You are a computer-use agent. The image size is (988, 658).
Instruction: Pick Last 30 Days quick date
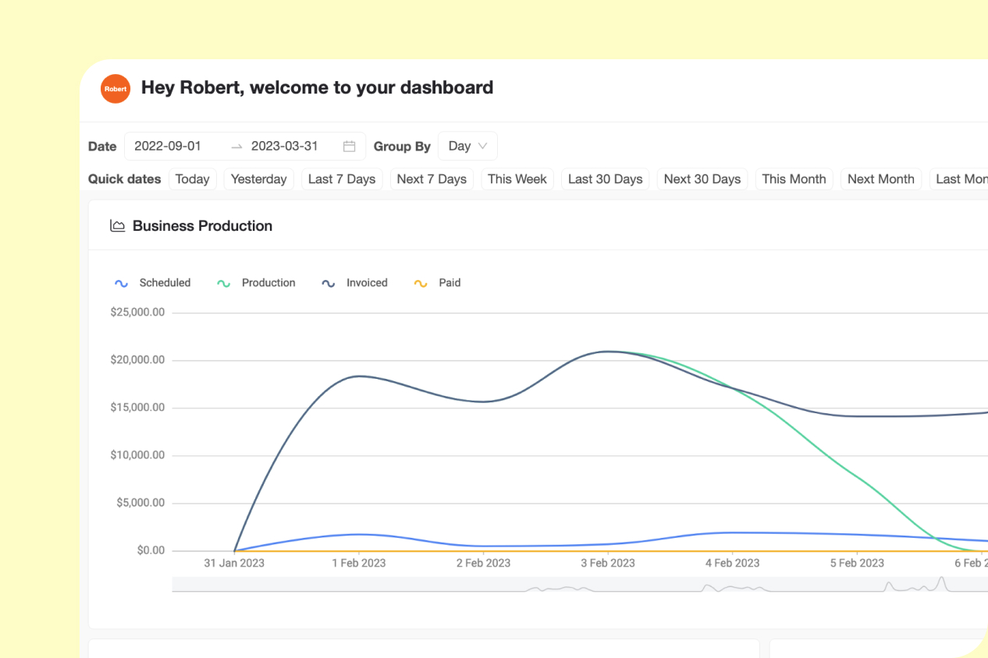click(x=605, y=179)
